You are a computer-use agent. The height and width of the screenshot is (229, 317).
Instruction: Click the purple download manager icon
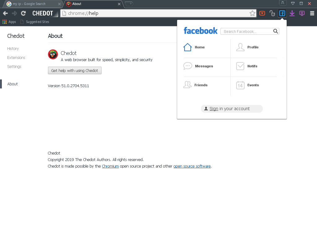(x=292, y=13)
